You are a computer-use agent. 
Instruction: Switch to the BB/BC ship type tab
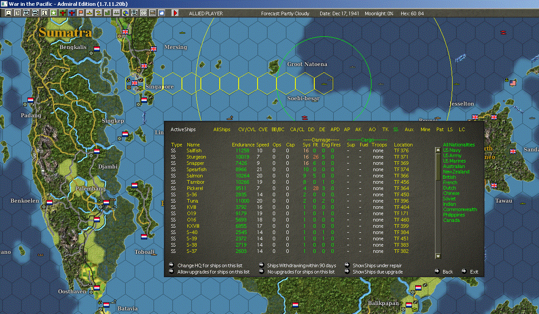278,129
